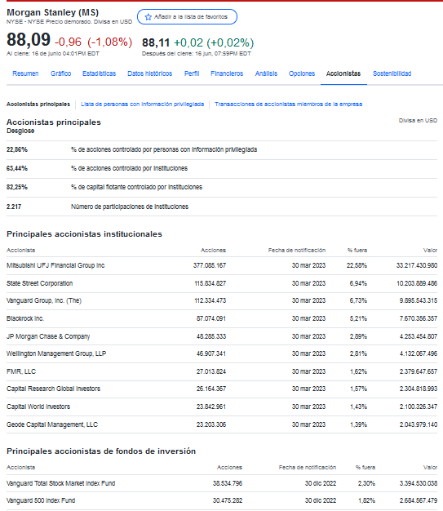Click the 82,25% floating capital value

click(17, 187)
